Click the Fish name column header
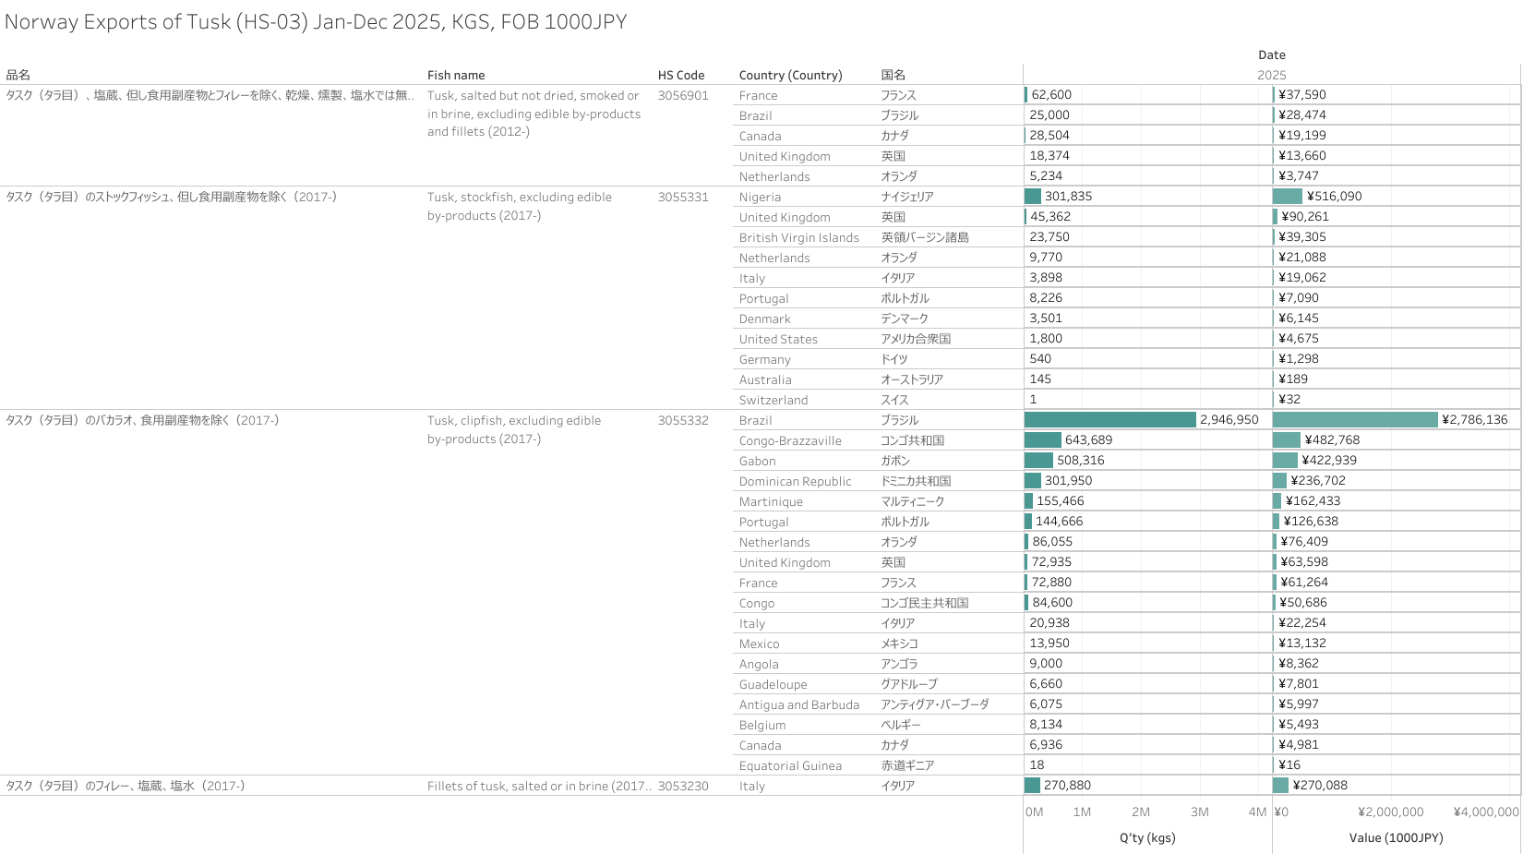Screen dimensions: 1523x854 click(x=456, y=76)
